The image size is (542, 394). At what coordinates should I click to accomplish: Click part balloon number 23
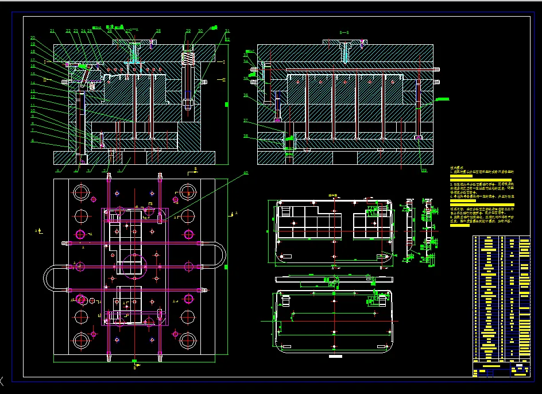[x=76, y=31]
